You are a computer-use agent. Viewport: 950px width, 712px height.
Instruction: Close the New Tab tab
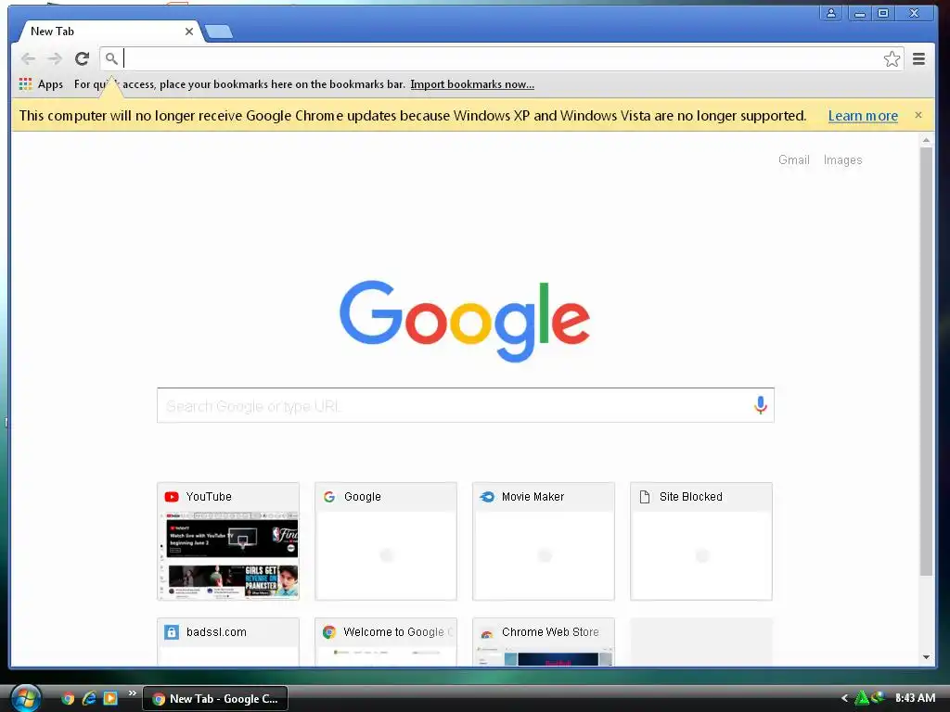click(189, 32)
